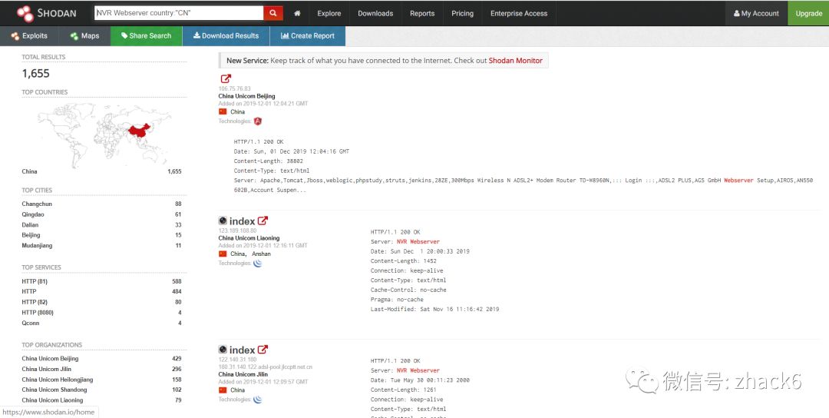Filter by service HTTP (81)
The height and width of the screenshot is (418, 829).
coord(35,281)
